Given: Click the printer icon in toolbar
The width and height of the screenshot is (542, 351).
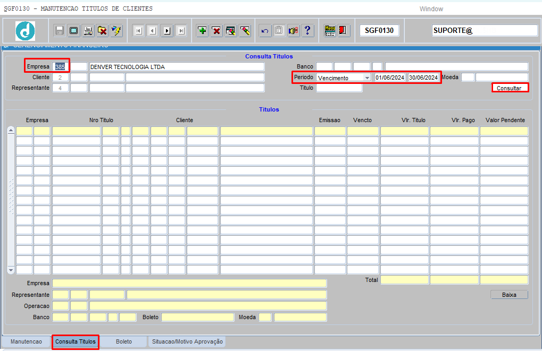Looking at the screenshot, I should (x=88, y=31).
